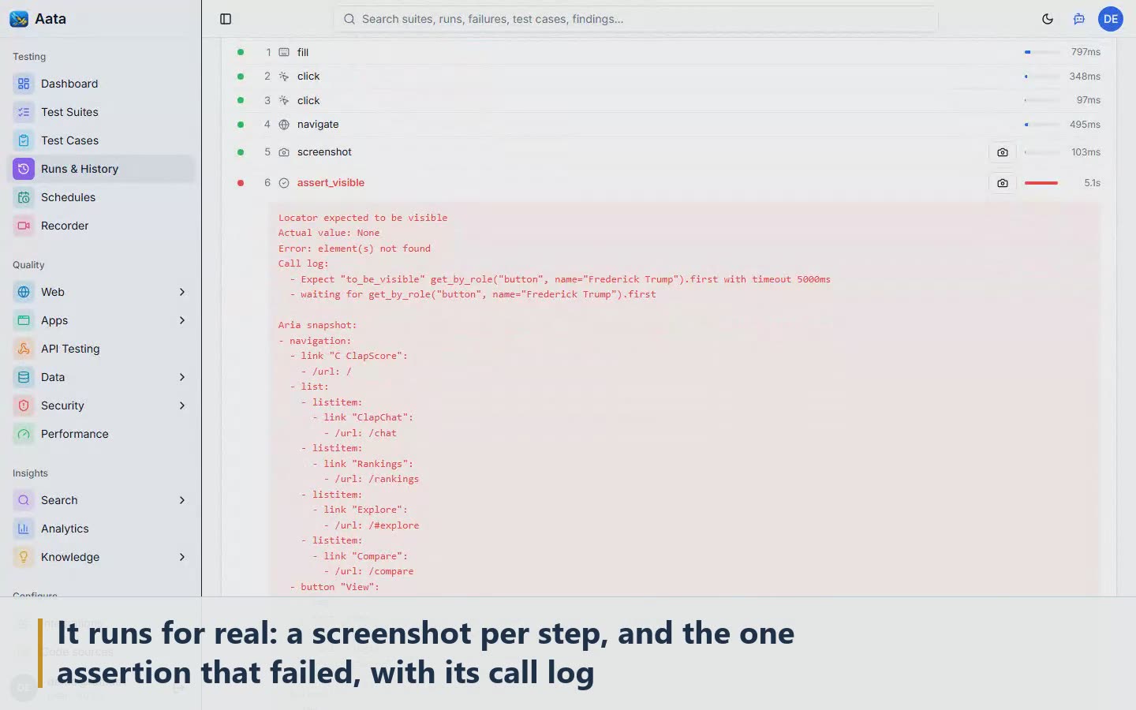Open the DE user avatar menu
The height and width of the screenshot is (710, 1136).
point(1111,19)
